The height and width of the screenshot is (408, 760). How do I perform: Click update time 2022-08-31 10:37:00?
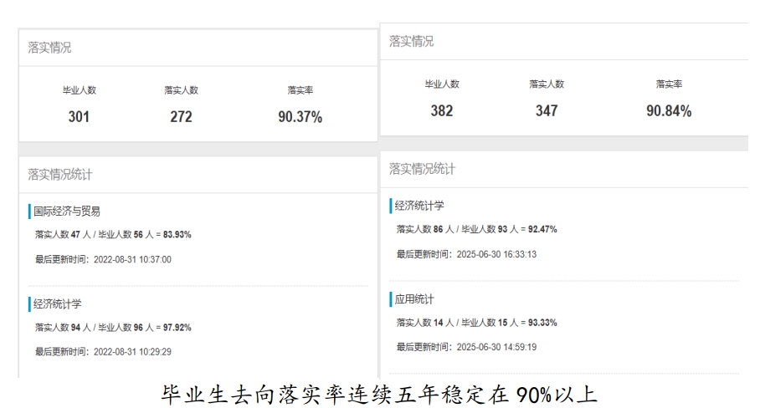pos(103,260)
